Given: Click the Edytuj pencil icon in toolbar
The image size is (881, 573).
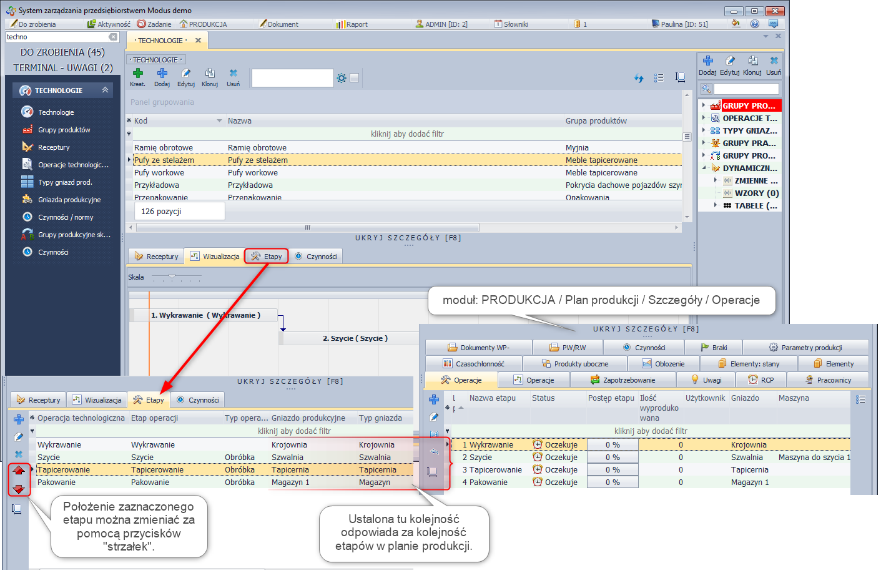Looking at the screenshot, I should (x=186, y=74).
